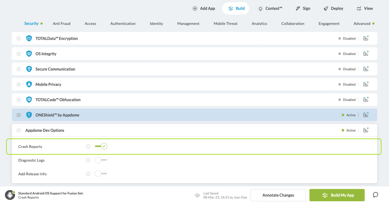Turn on Add Release Info toggle
The height and width of the screenshot is (204, 389).
(x=101, y=174)
